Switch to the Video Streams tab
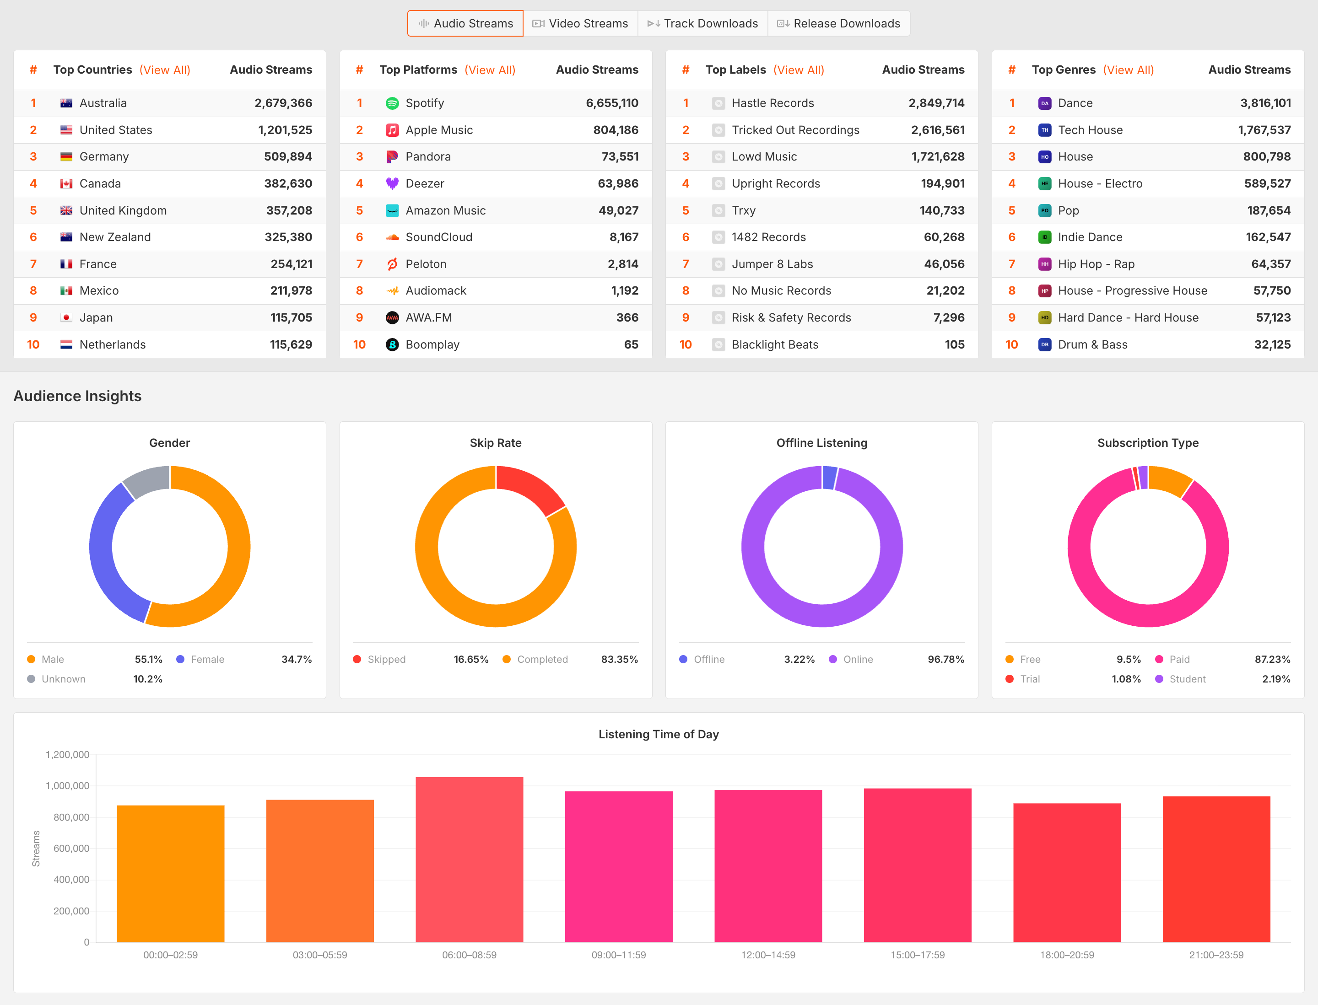This screenshot has height=1005, width=1318. [x=581, y=23]
